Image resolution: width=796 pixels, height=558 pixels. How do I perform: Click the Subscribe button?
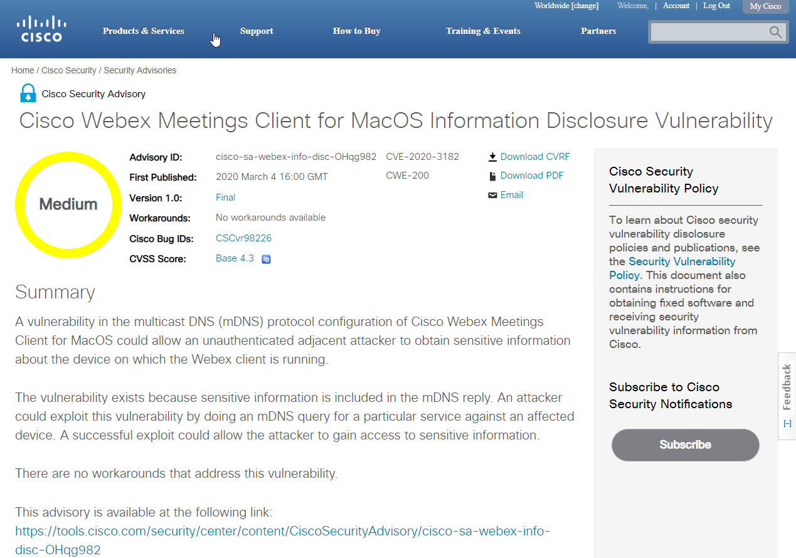pyautogui.click(x=686, y=445)
